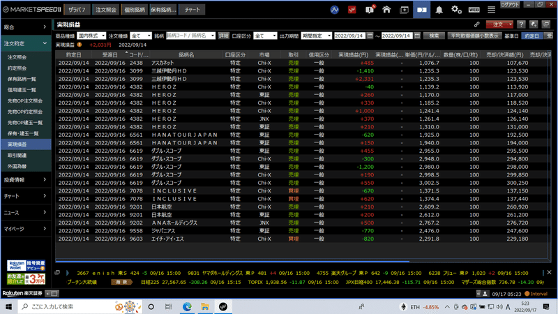
Task: Click the add-to-page icon beside help
Action: [x=534, y=24]
